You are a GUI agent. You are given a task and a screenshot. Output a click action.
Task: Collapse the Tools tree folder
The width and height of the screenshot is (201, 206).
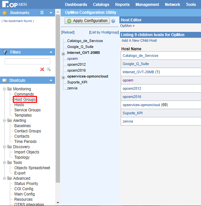pyautogui.click(x=5, y=163)
